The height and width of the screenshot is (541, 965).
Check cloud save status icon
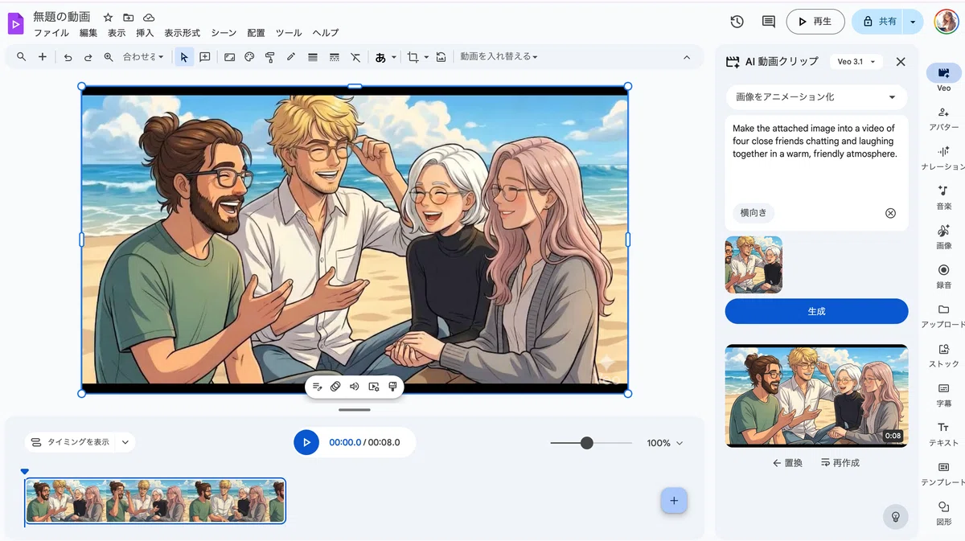(x=149, y=17)
